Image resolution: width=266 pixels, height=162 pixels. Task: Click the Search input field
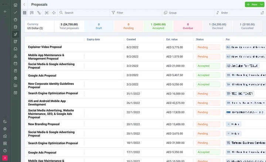[84, 12]
